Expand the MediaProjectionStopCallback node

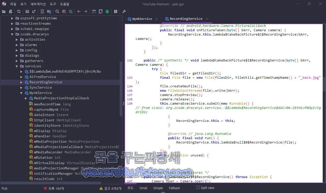26,98
